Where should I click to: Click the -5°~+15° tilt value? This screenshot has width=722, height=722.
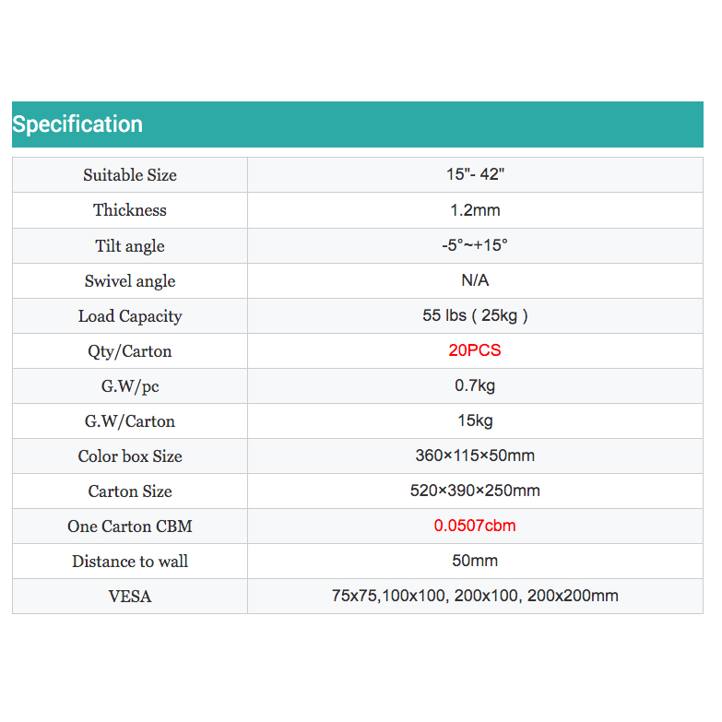coord(475,245)
